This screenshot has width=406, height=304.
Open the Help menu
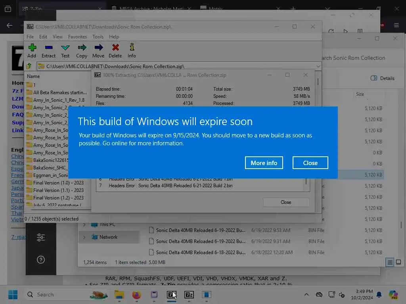(114, 37)
